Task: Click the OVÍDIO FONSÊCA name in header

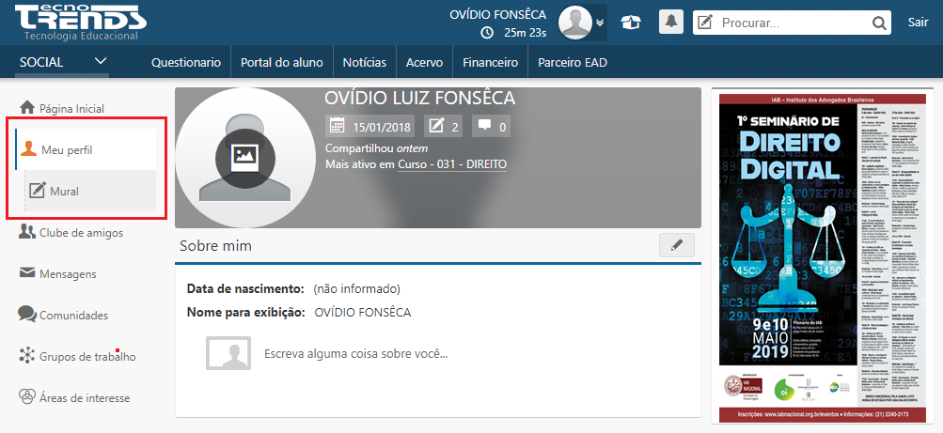Action: [x=498, y=14]
